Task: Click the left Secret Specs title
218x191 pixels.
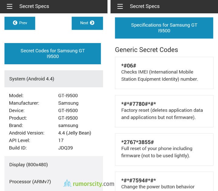Action: point(34,6)
